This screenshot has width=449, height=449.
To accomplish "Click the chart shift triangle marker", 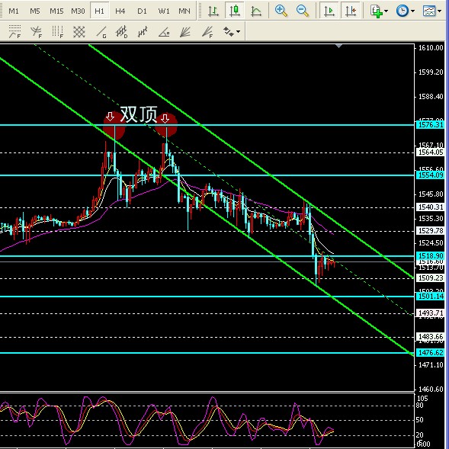I will (x=338, y=46).
